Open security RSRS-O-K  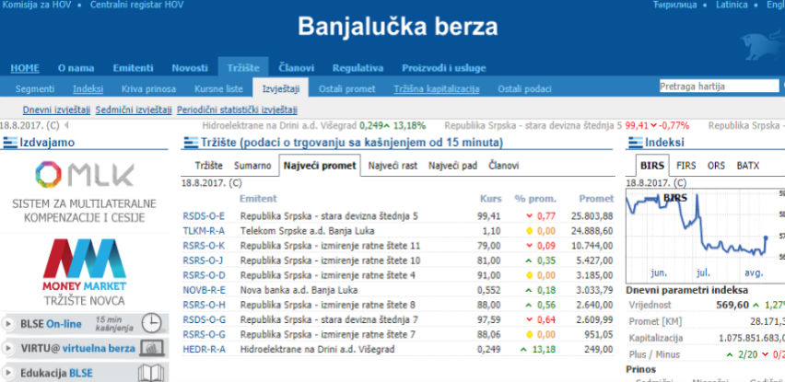204,246
